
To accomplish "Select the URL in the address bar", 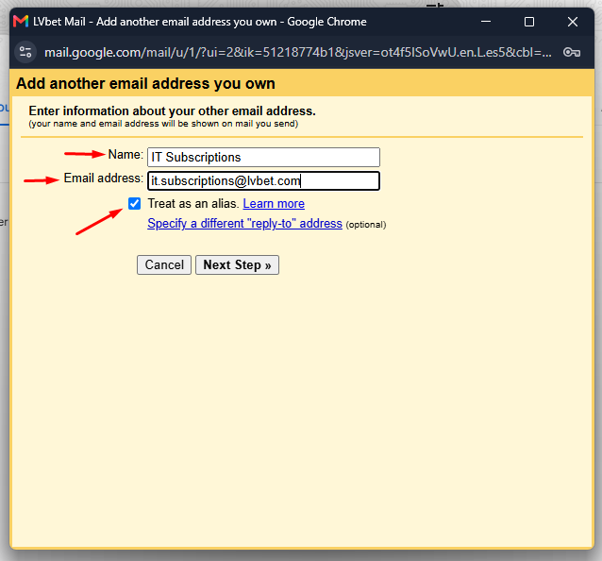I will click(x=298, y=52).
